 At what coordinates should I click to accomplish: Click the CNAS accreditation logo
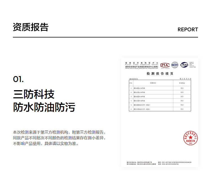[x=184, y=65]
